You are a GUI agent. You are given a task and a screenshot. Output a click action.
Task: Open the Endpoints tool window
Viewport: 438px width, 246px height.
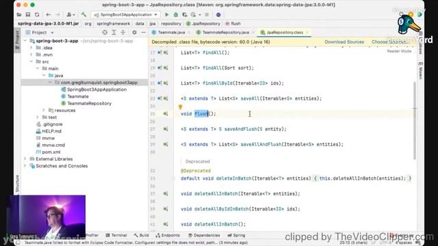(x=168, y=235)
